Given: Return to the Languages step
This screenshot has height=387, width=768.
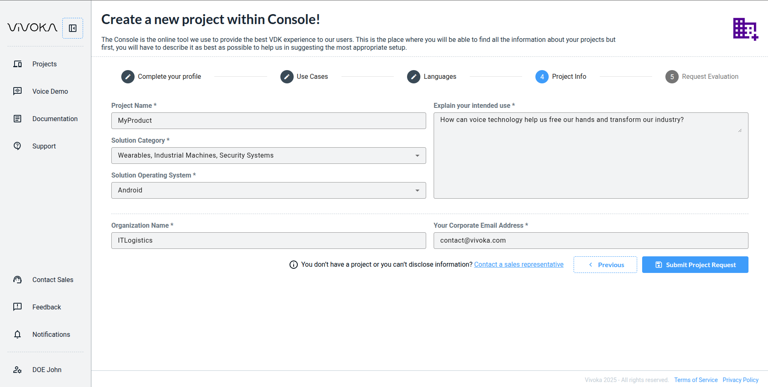Looking at the screenshot, I should pos(414,77).
